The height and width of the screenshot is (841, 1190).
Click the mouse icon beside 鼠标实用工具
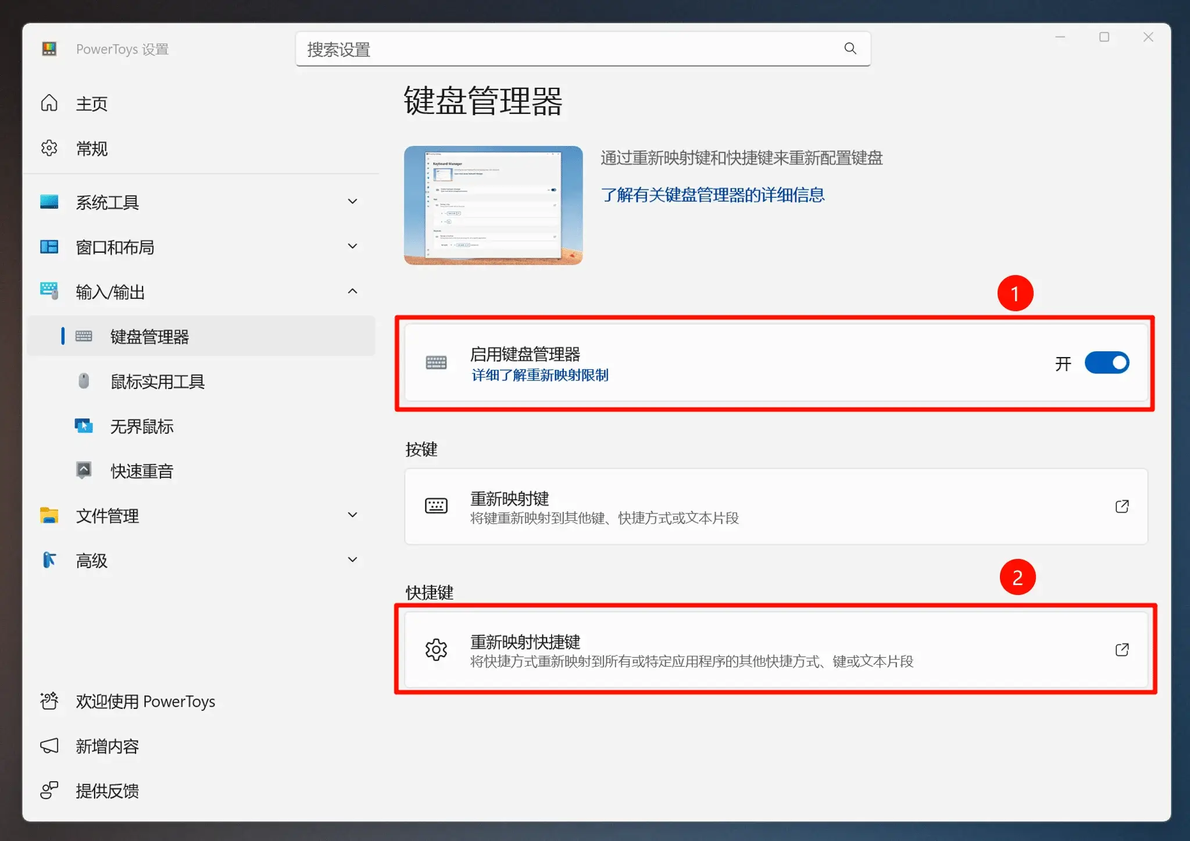pyautogui.click(x=84, y=381)
